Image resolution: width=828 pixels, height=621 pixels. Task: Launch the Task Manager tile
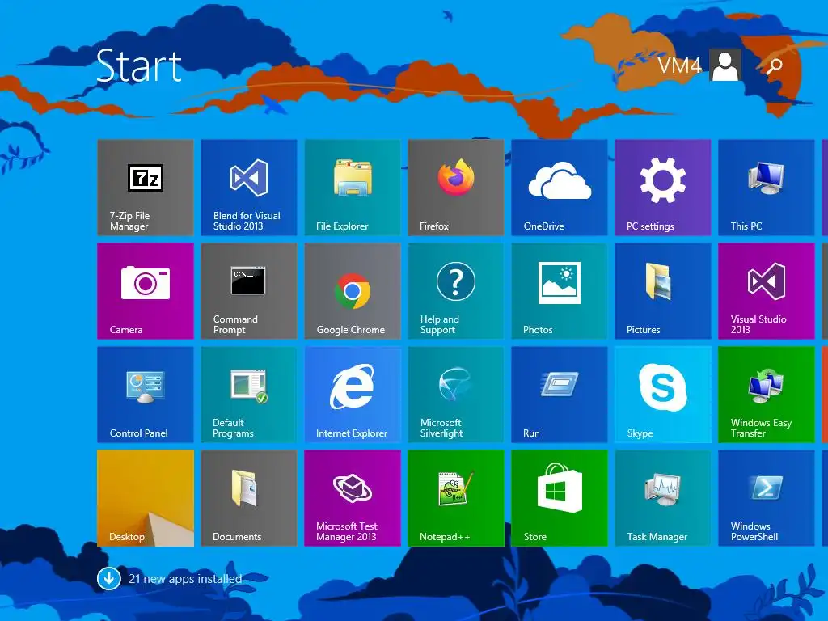[x=663, y=498]
